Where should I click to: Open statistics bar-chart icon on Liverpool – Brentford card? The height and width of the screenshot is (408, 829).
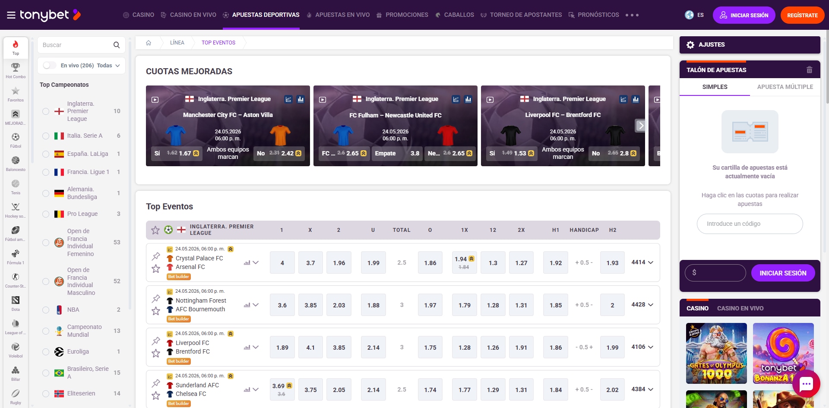click(636, 99)
